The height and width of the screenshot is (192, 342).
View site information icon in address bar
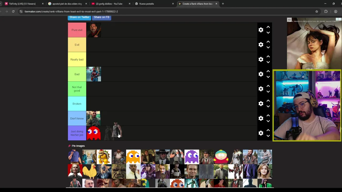pyautogui.click(x=21, y=11)
